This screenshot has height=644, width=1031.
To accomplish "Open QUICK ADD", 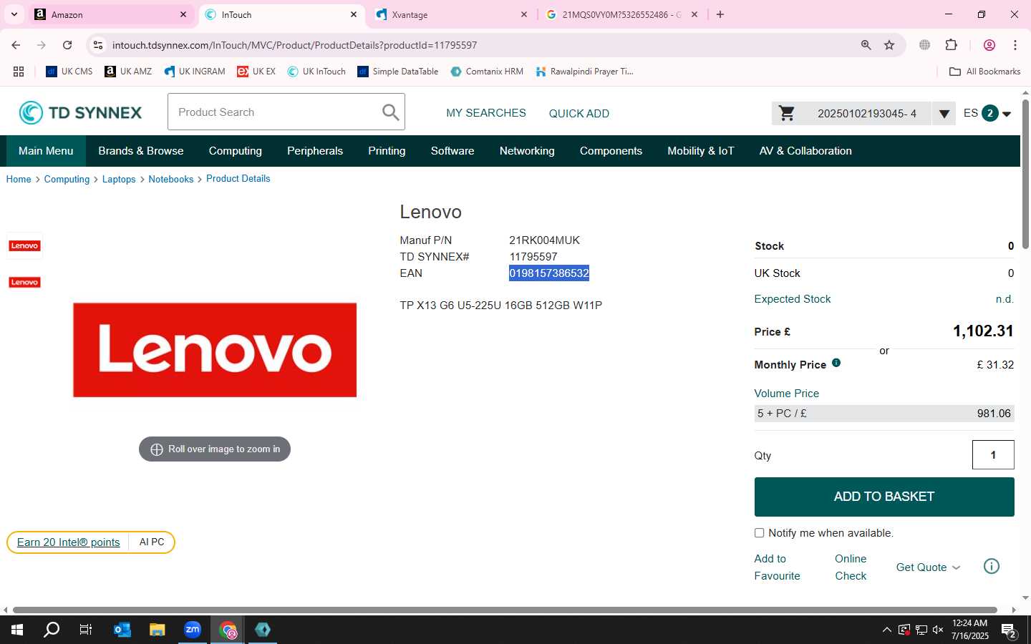I will tap(579, 114).
